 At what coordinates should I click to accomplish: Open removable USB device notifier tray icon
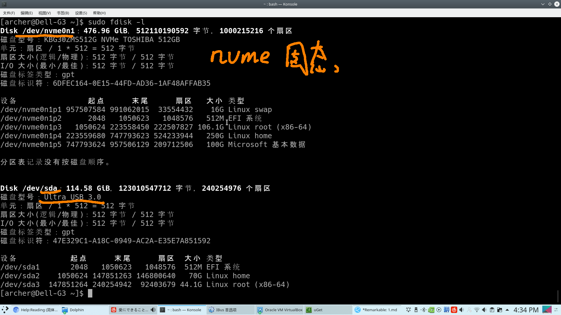[x=416, y=310]
